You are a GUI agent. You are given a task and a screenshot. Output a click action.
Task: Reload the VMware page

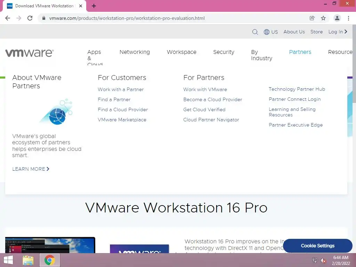click(x=30, y=18)
